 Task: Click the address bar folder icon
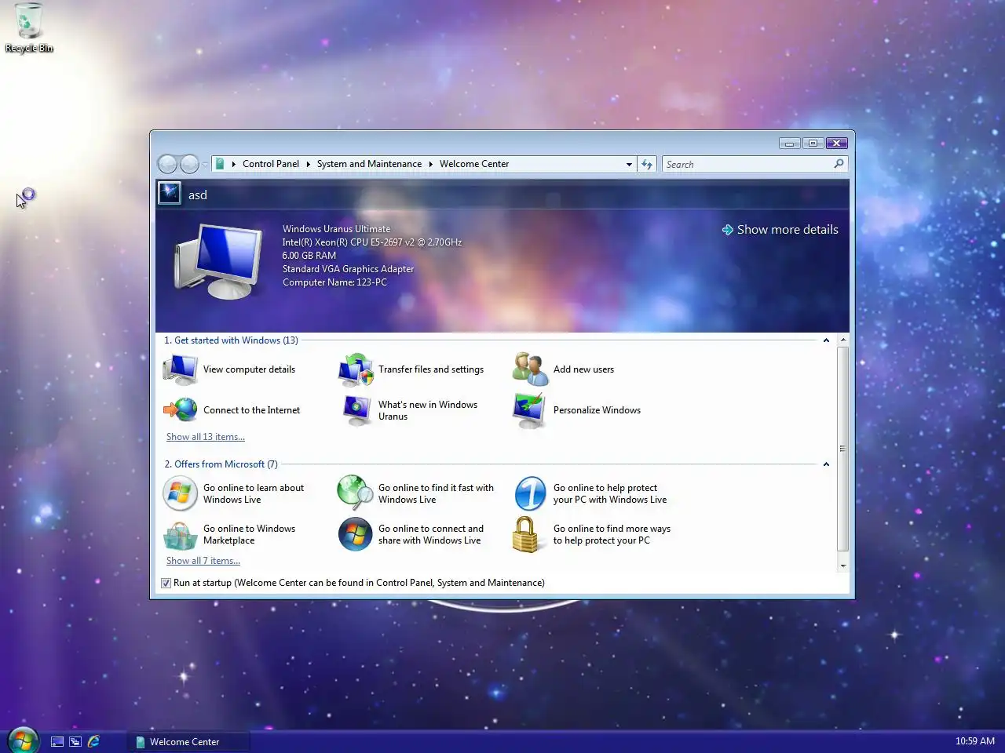220,164
